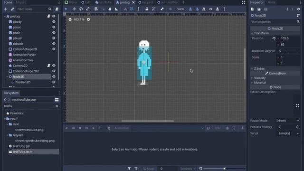Activate the Rotate Mode tool

(81, 9)
